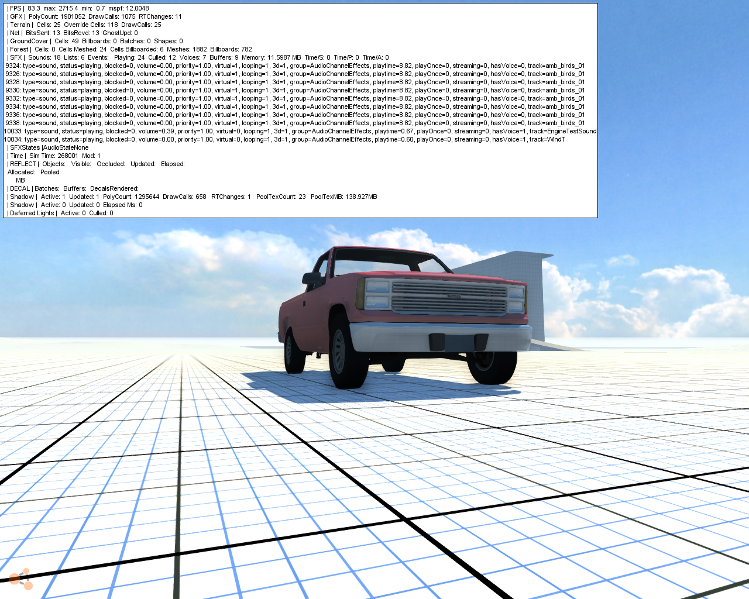This screenshot has height=599, width=749.
Task: Click the 'Sim Time: 268001' line
Action: pyautogui.click(x=54, y=156)
